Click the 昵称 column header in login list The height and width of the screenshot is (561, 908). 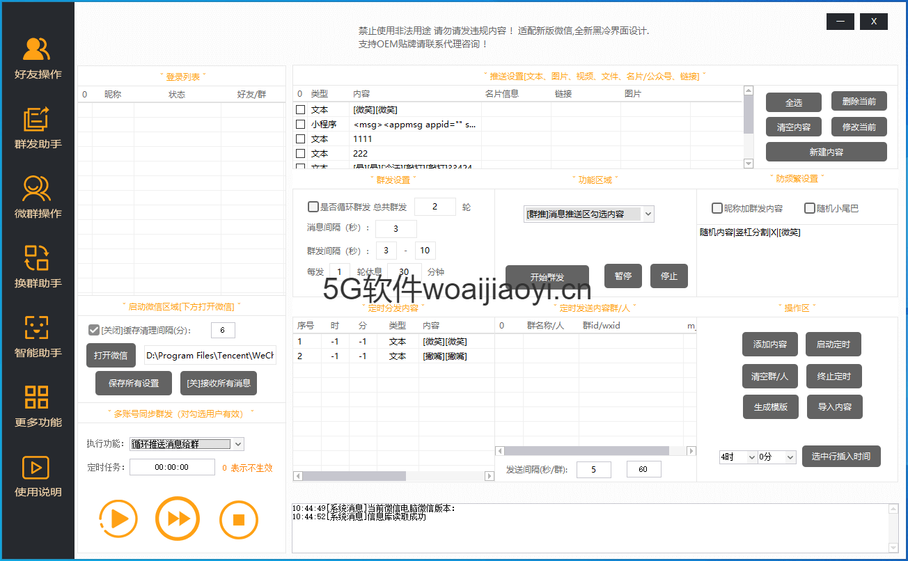pos(113,94)
